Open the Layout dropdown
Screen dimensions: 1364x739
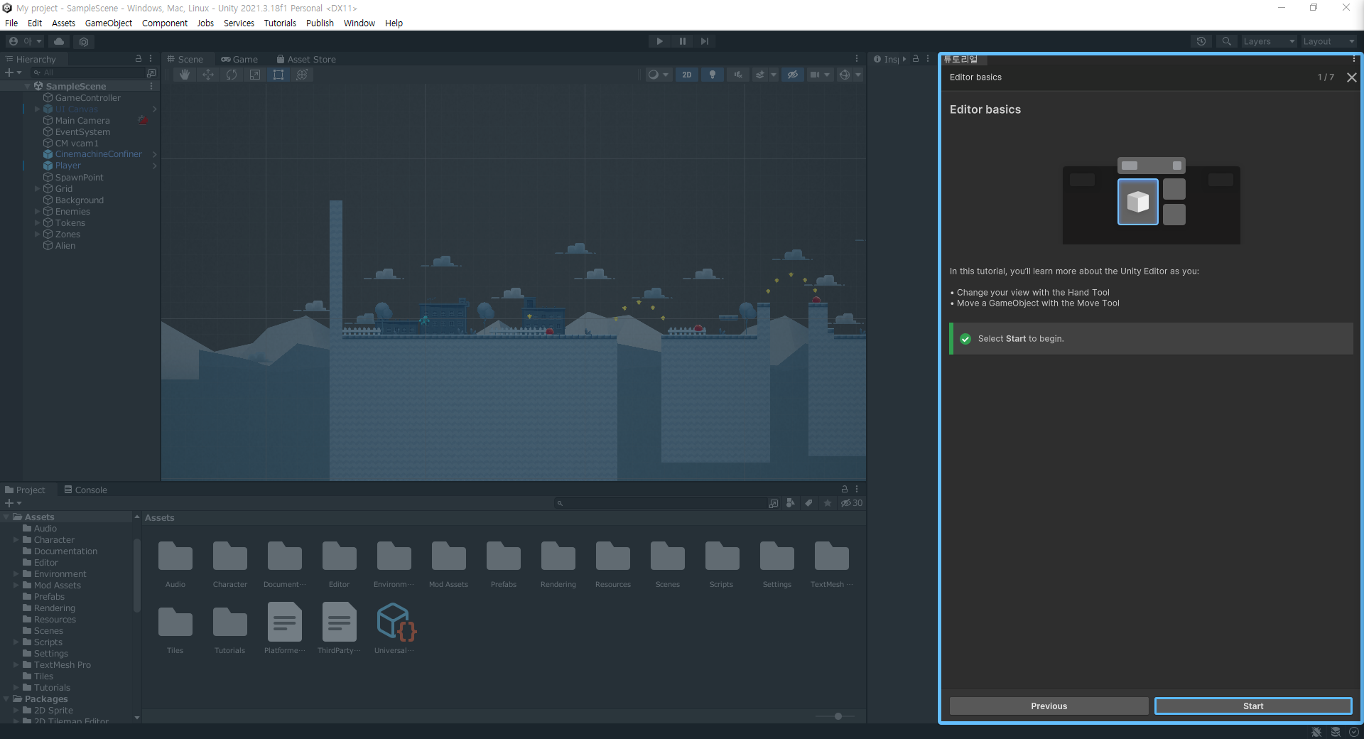click(1328, 41)
